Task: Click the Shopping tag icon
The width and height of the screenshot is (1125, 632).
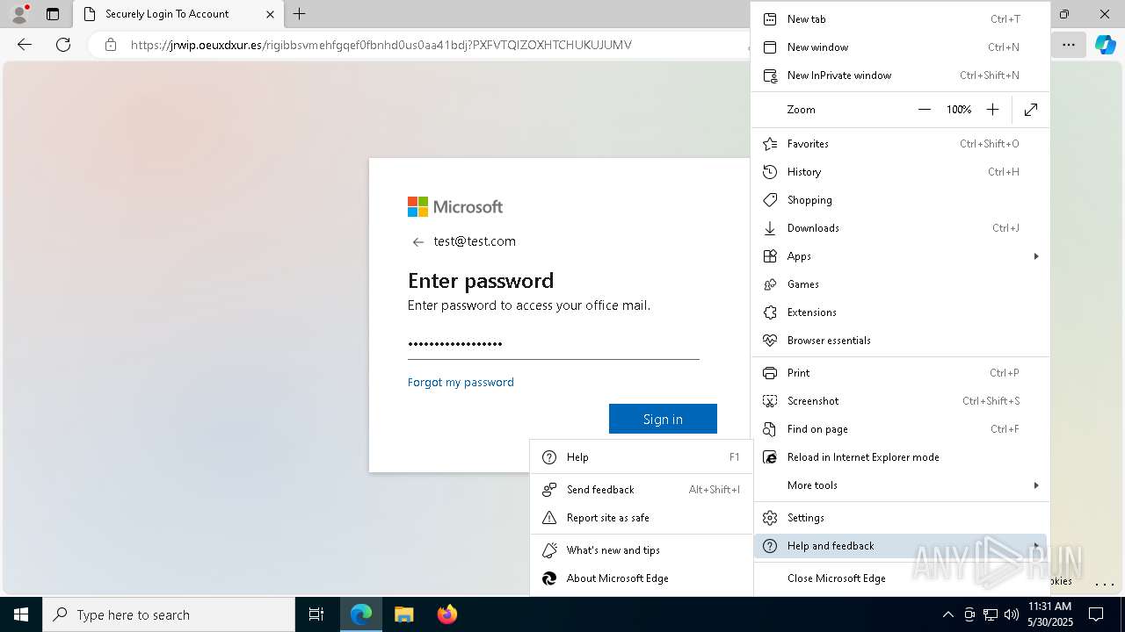Action: click(770, 200)
